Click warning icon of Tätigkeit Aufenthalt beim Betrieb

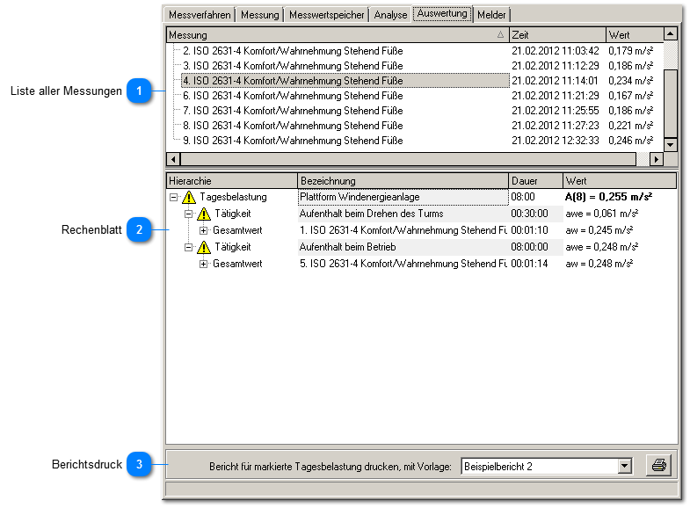coord(204,248)
